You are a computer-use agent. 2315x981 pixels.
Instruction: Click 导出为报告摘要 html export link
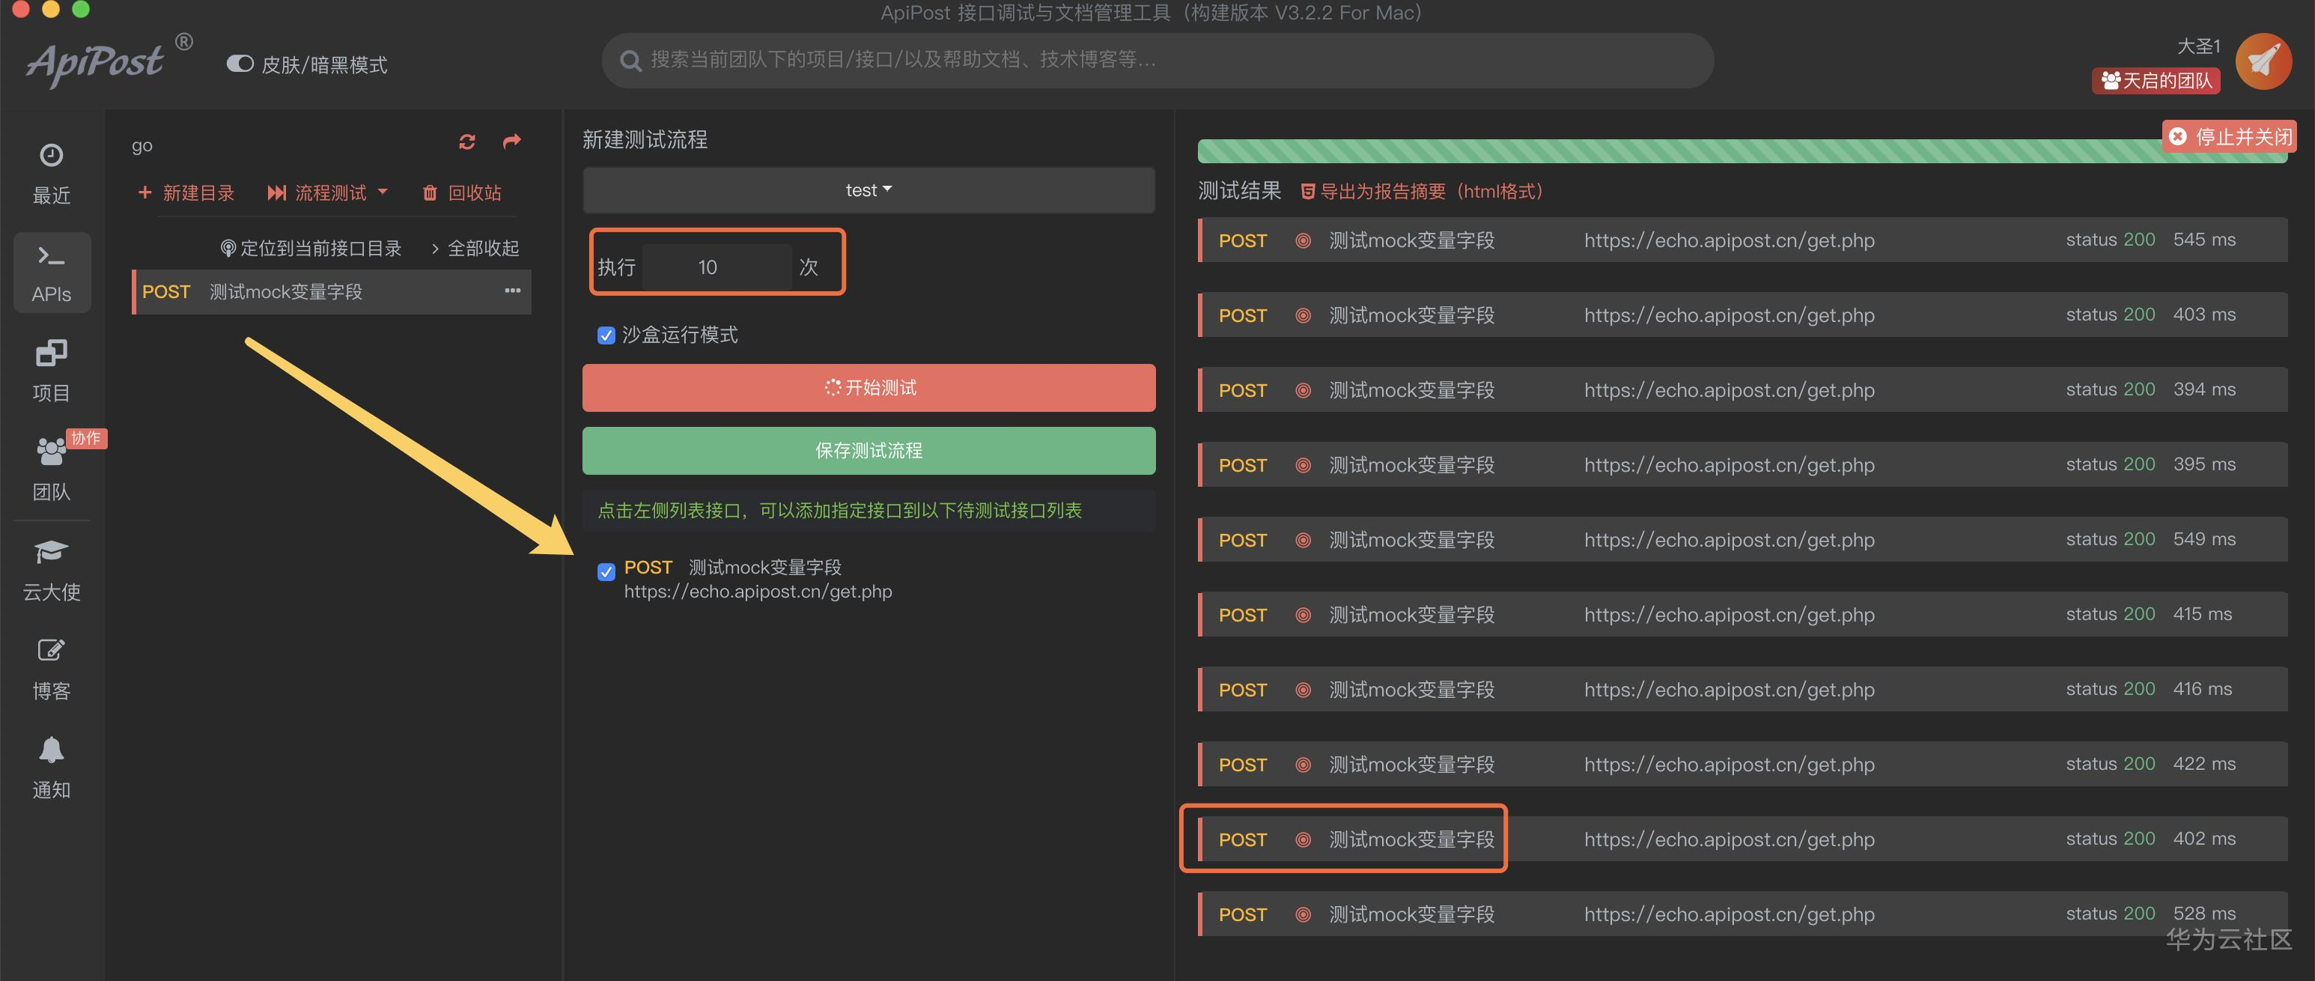pyautogui.click(x=1422, y=192)
